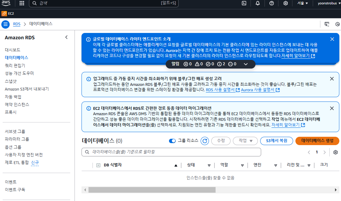The height and width of the screenshot is (201, 341).
Task: Click the warning triangle count in notification bar
Action: tap(199, 64)
